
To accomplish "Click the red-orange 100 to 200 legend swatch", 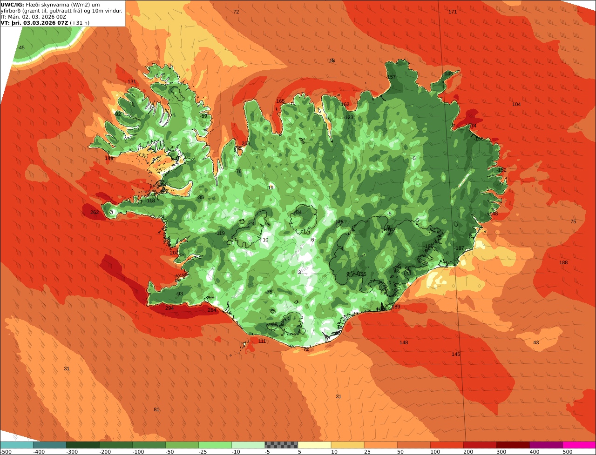I will coord(447,445).
